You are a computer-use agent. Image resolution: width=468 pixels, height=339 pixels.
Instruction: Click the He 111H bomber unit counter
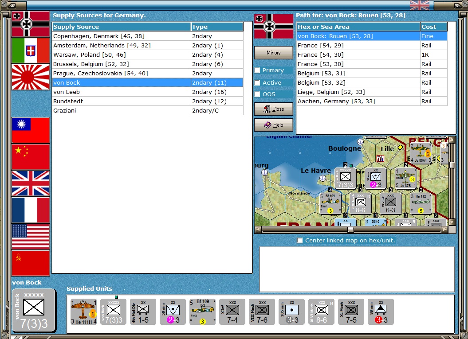tap(84, 312)
